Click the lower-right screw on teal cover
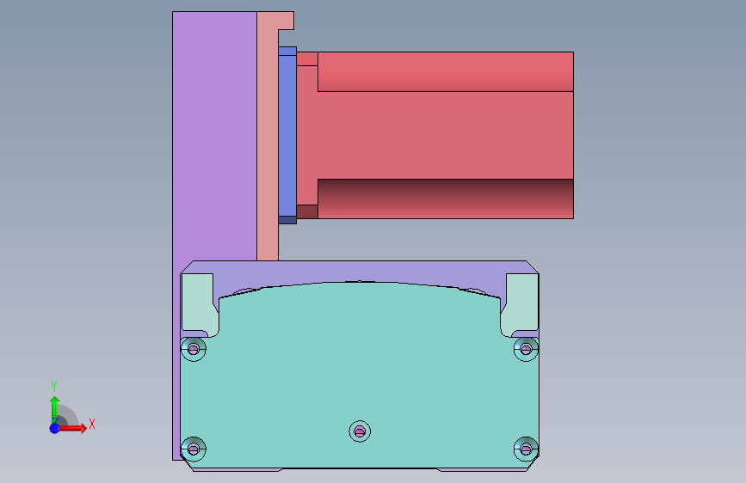 coord(526,449)
